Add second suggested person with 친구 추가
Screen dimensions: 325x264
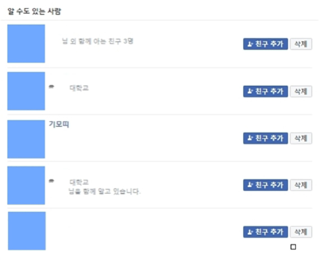tap(265, 91)
